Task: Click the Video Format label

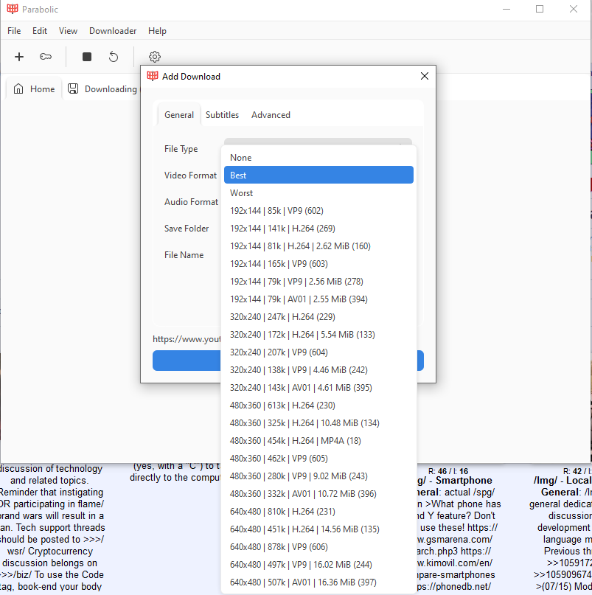Action: (x=190, y=175)
